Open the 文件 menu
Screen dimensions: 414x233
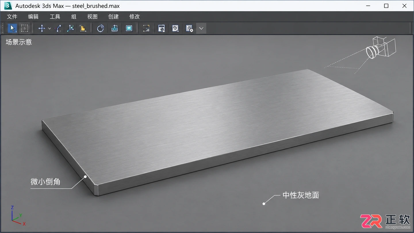click(12, 17)
